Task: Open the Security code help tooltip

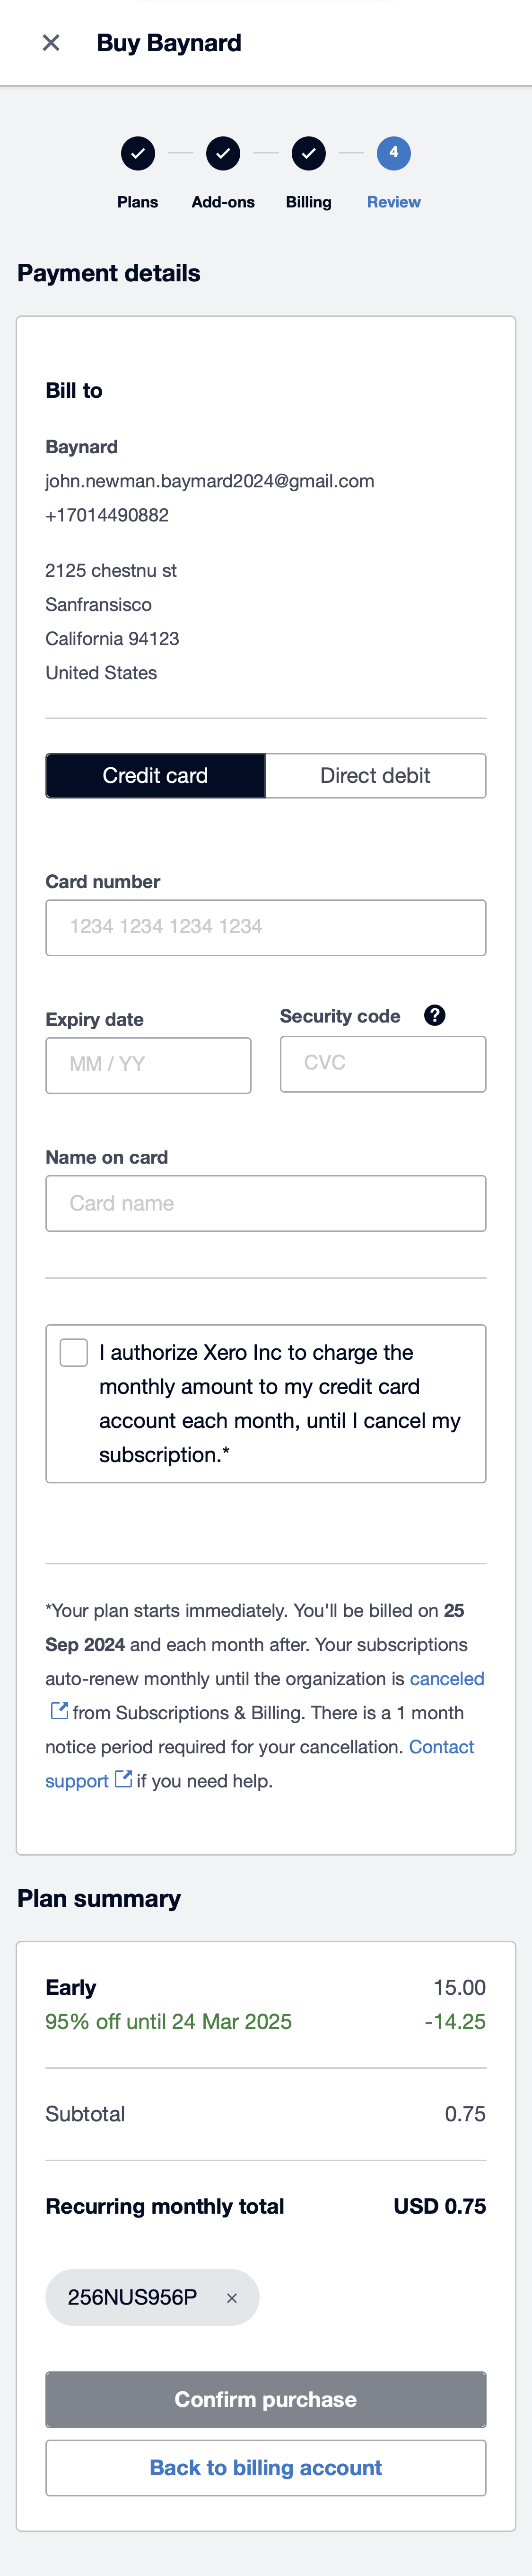Action: pos(434,1015)
